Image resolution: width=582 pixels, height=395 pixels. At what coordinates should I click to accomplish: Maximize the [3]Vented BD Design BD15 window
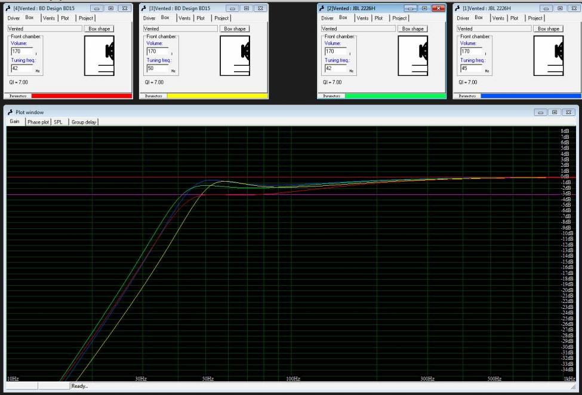point(245,8)
